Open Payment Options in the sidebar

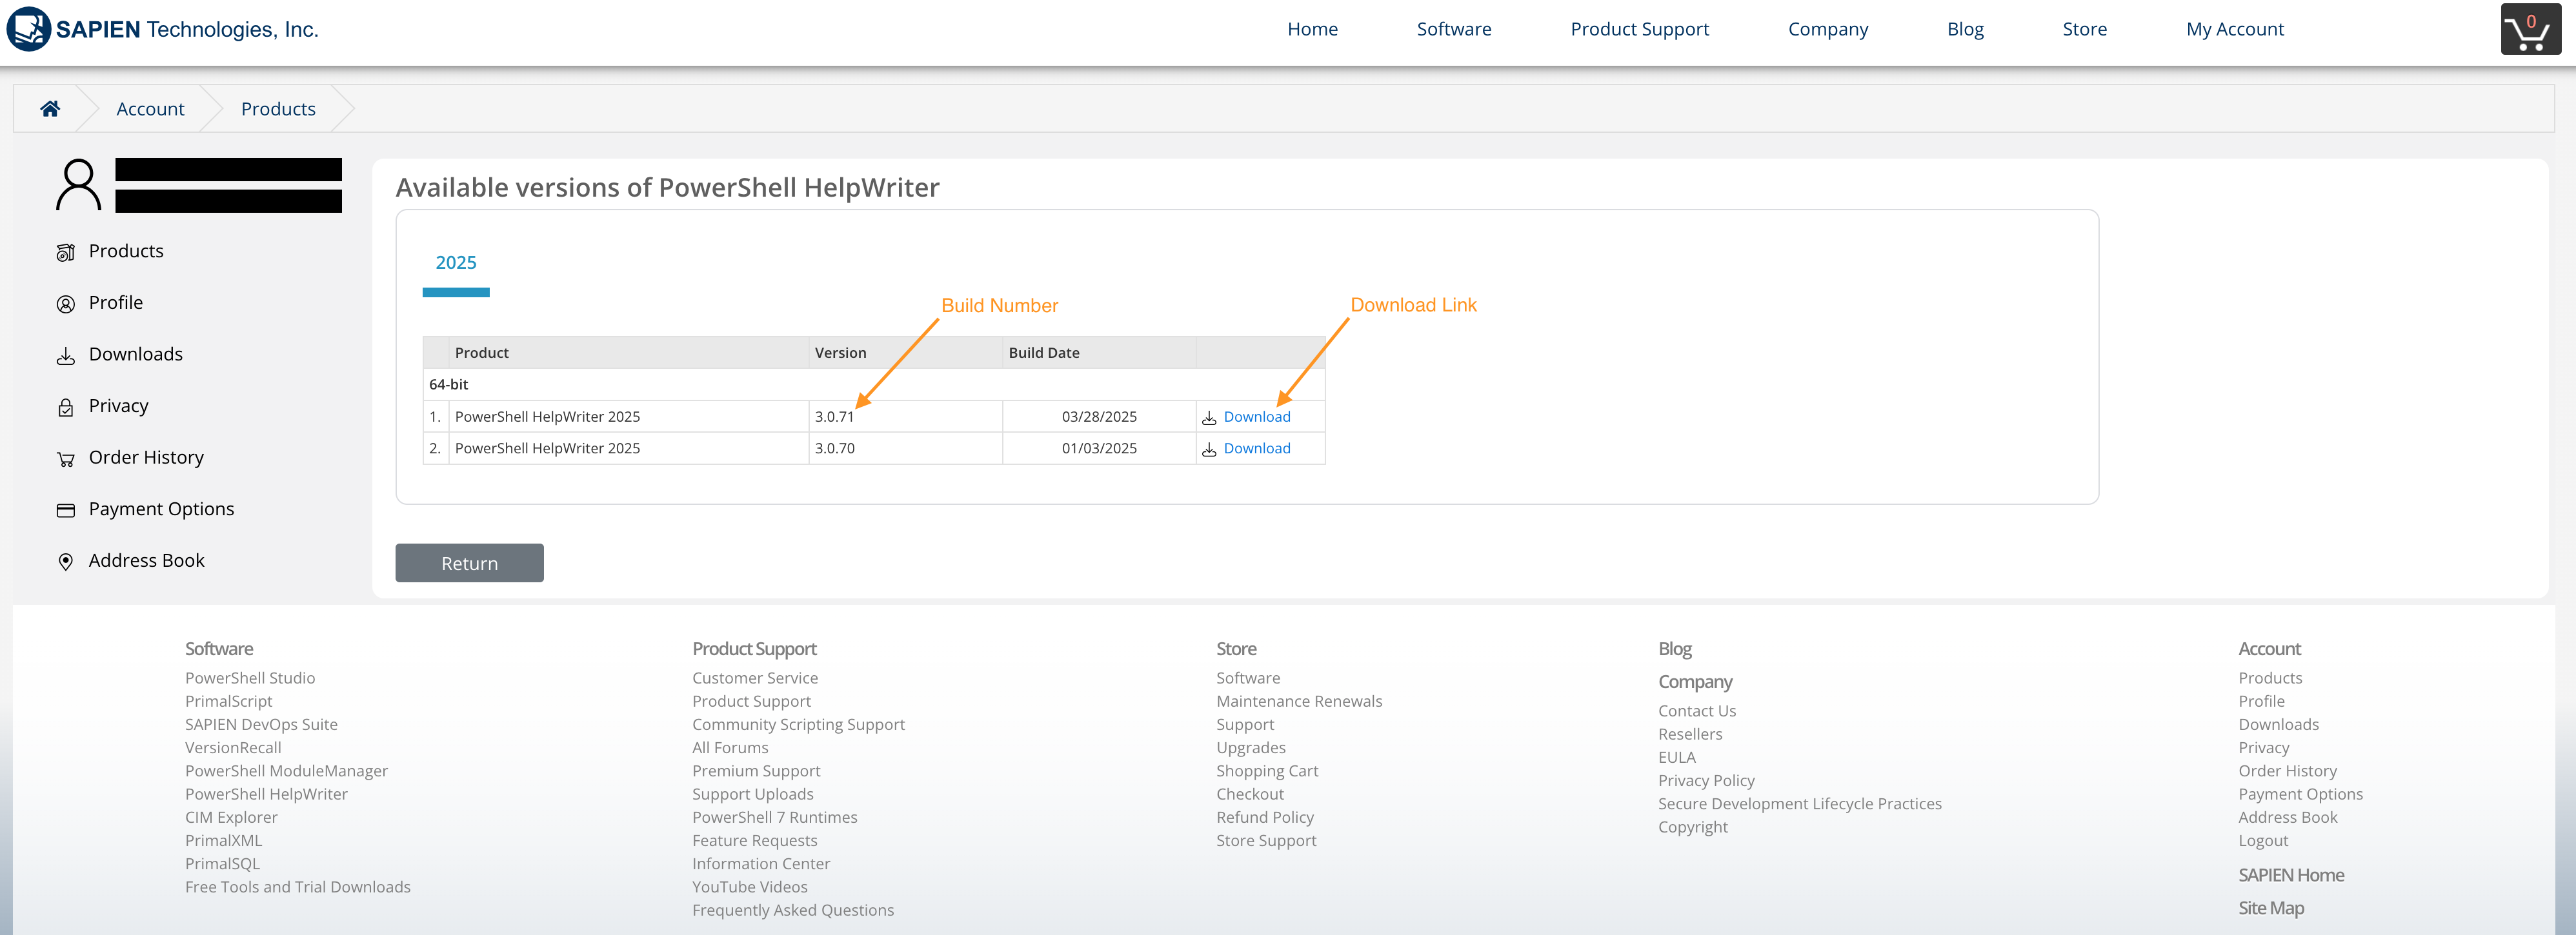click(161, 509)
